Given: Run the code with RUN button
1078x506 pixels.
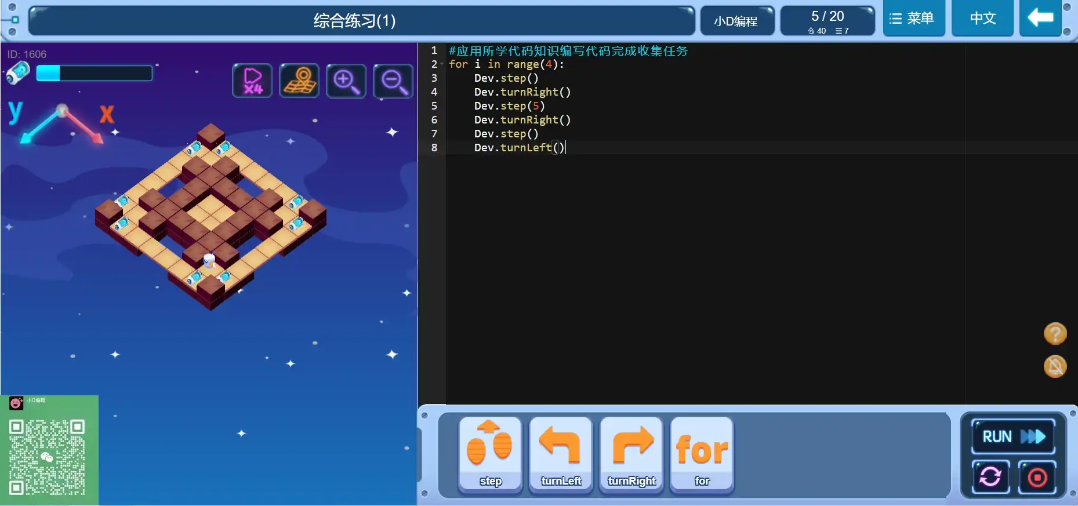Looking at the screenshot, I should click(1012, 436).
